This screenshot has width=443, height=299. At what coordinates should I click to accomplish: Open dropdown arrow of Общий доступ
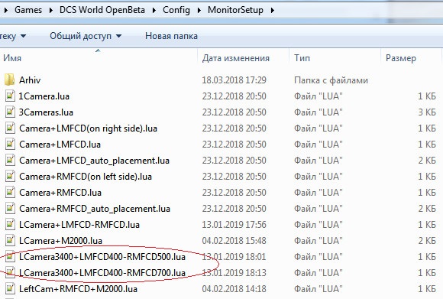[x=118, y=36]
